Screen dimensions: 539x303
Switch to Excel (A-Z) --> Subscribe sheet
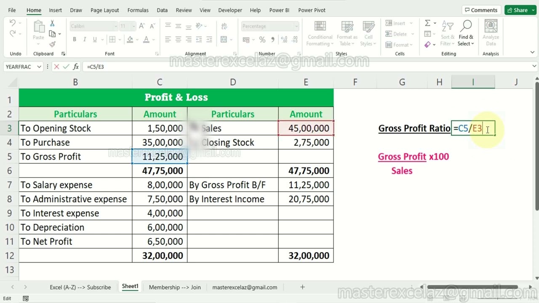click(x=80, y=287)
